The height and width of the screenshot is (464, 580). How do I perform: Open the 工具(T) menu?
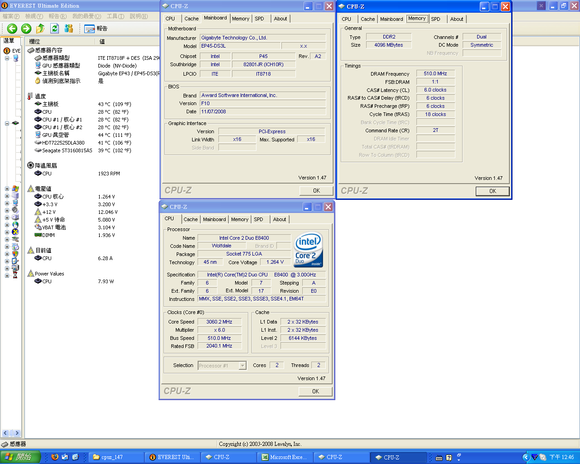tap(115, 16)
